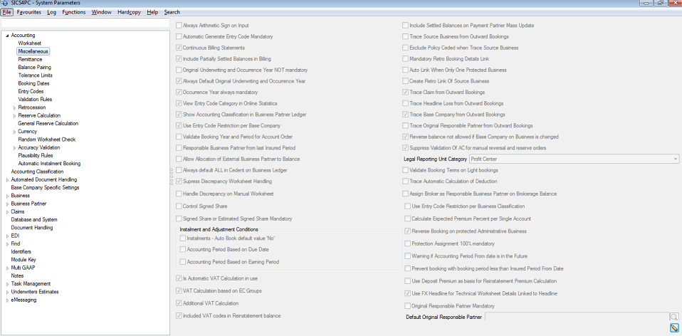Image resolution: width=682 pixels, height=336 pixels.
Task: Click the tree search field above Accounting
Action: pos(85,24)
